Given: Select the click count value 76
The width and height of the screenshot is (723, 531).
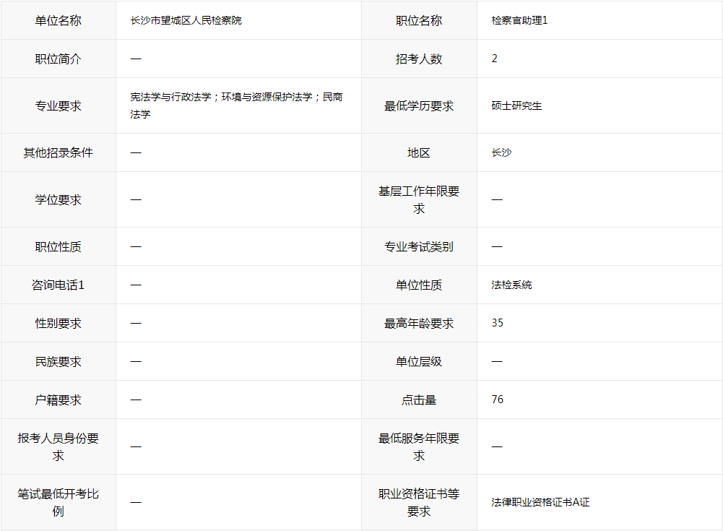Looking at the screenshot, I should coord(497,400).
